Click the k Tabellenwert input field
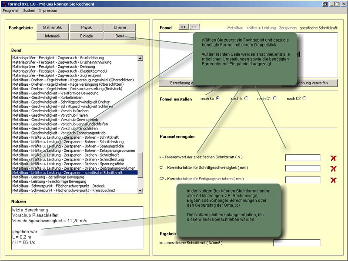This screenshot has width=348, height=261. click(x=302, y=158)
